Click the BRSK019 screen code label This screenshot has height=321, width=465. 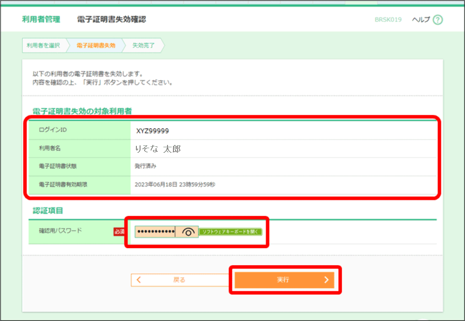pos(388,20)
